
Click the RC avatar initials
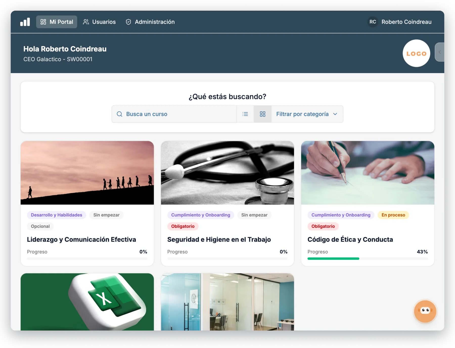373,22
